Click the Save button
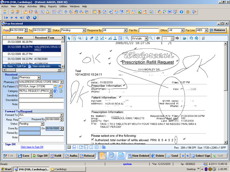This screenshot has width=230, height=172. pyautogui.click(x=24, y=156)
